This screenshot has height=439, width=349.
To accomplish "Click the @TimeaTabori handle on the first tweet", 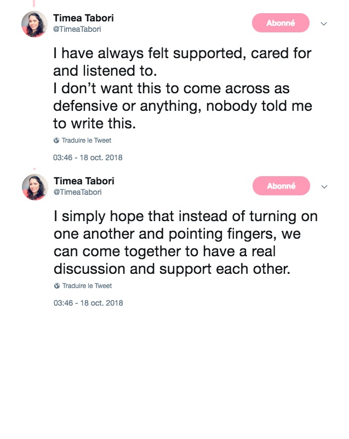I will point(77,29).
